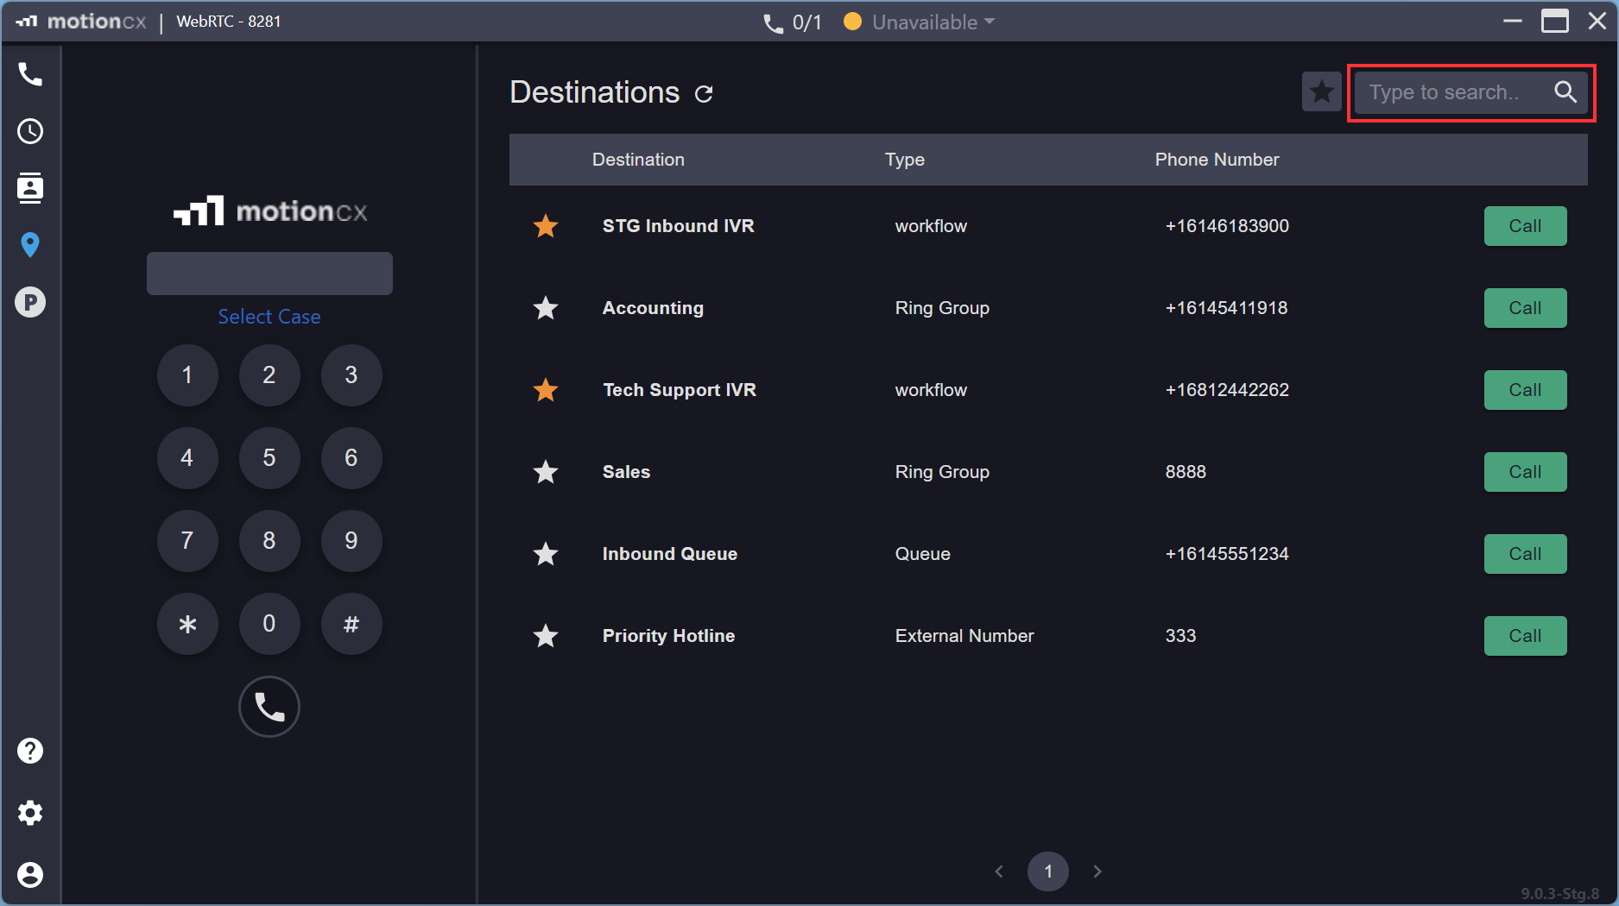The height and width of the screenshot is (906, 1619).
Task: Open the phone dialer from the sidebar
Action: click(x=30, y=74)
